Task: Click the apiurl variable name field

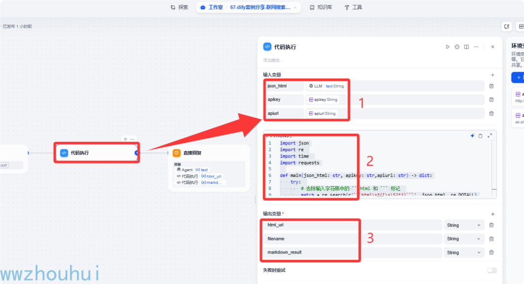Action: pyautogui.click(x=284, y=113)
